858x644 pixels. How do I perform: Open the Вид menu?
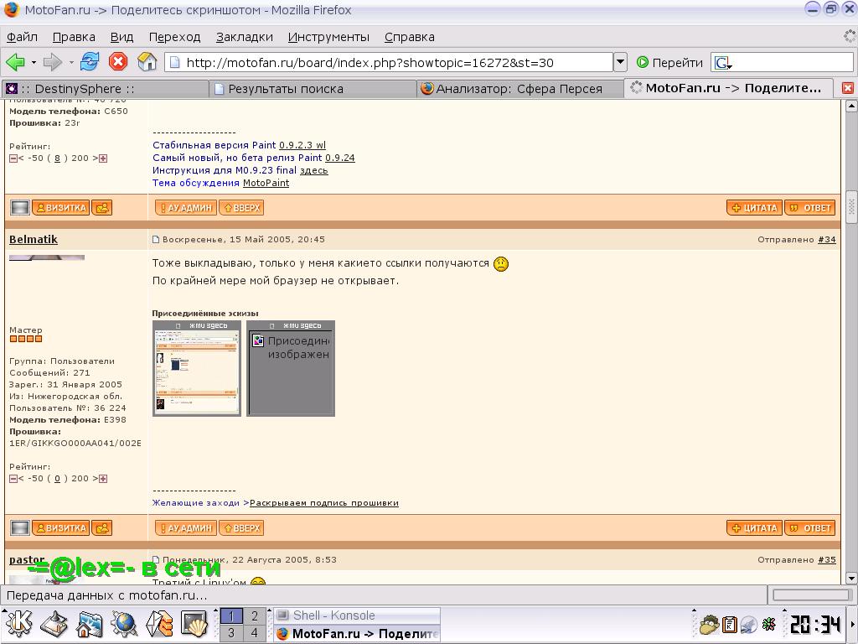pos(121,37)
